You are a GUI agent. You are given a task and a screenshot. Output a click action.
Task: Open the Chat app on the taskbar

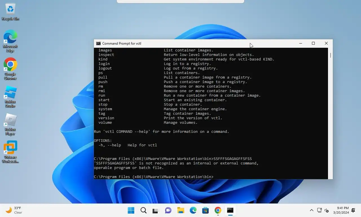click(x=168, y=210)
